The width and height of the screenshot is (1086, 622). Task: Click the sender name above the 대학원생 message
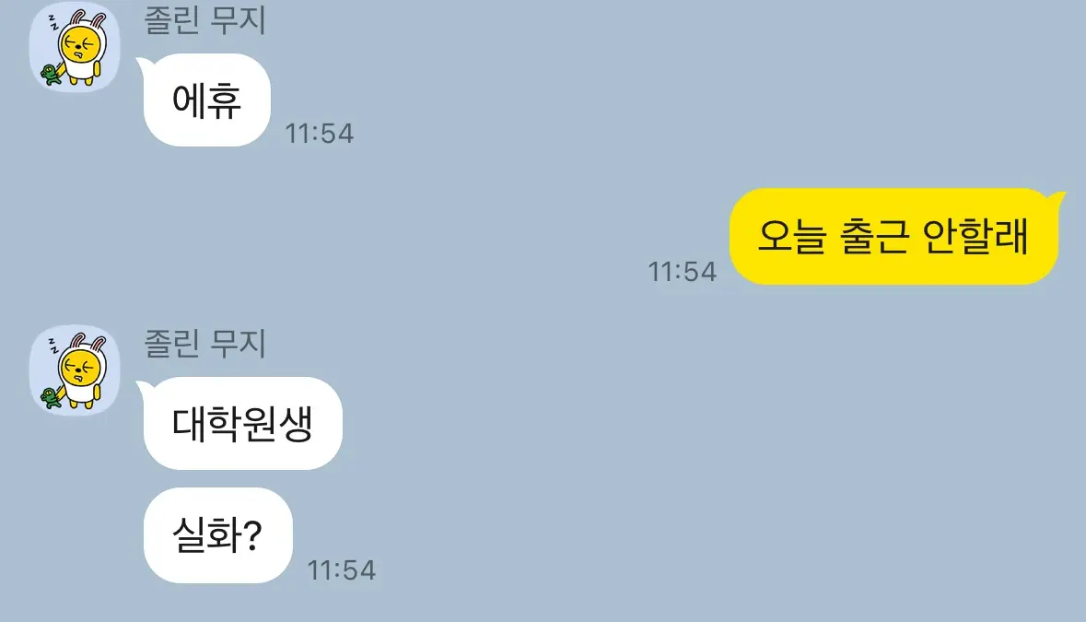coord(205,343)
